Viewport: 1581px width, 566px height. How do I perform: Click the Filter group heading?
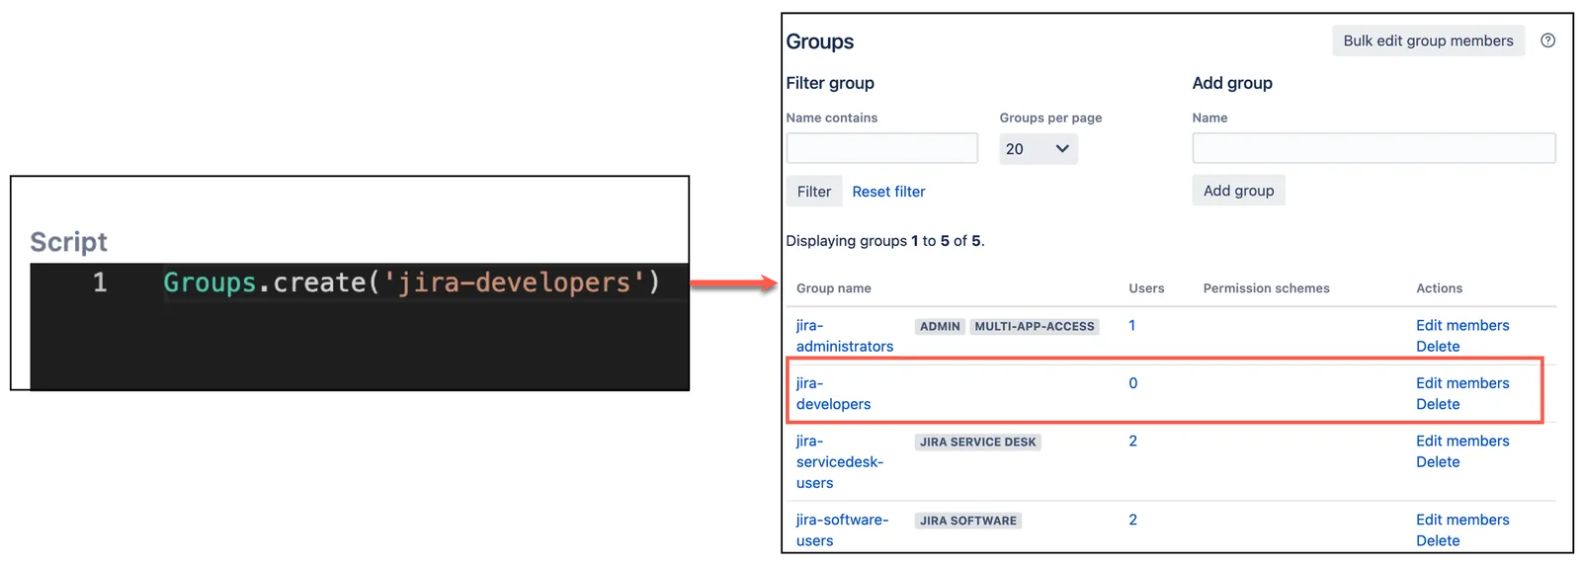pyautogui.click(x=830, y=83)
